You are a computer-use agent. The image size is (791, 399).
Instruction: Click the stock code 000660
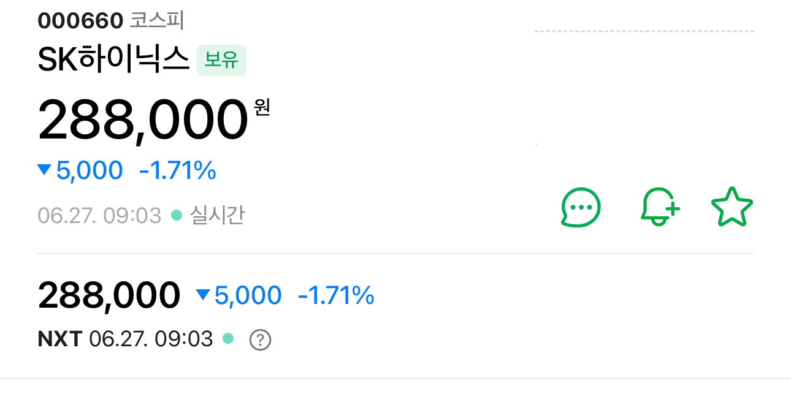coord(80,21)
